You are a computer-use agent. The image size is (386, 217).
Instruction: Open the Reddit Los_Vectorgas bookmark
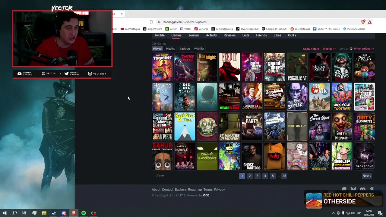(300, 29)
